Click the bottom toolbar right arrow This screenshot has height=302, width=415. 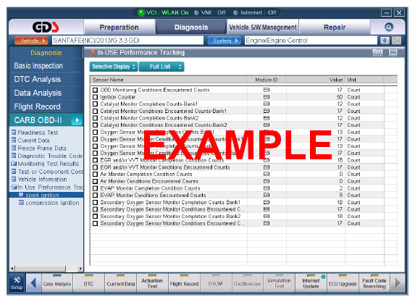click(398, 283)
